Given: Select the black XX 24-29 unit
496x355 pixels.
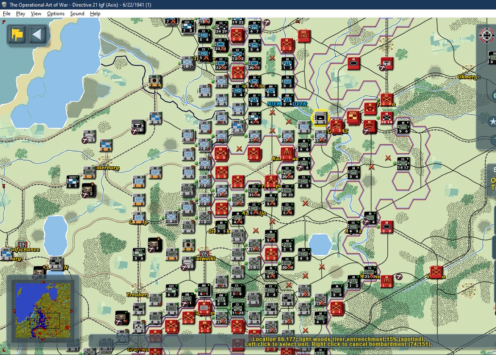Looking at the screenshot, I should 221,27.
